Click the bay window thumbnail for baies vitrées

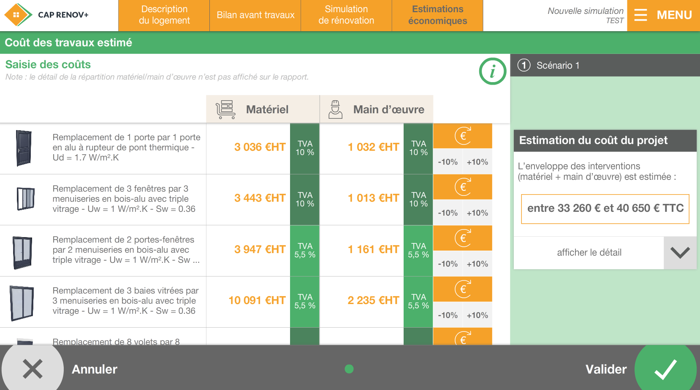pos(22,303)
